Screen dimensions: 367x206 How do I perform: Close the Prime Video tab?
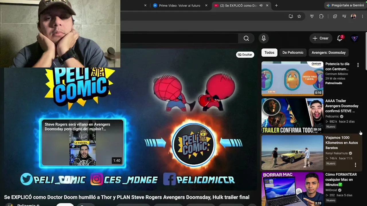[x=206, y=5]
